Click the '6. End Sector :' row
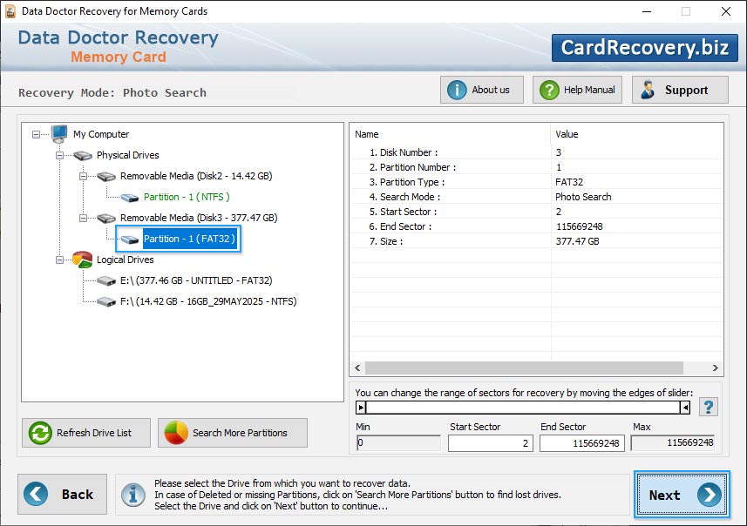 click(536, 226)
